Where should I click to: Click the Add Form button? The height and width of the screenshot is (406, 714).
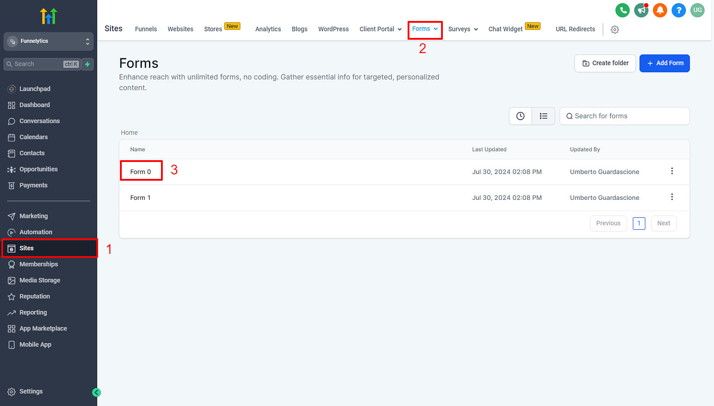[664, 63]
